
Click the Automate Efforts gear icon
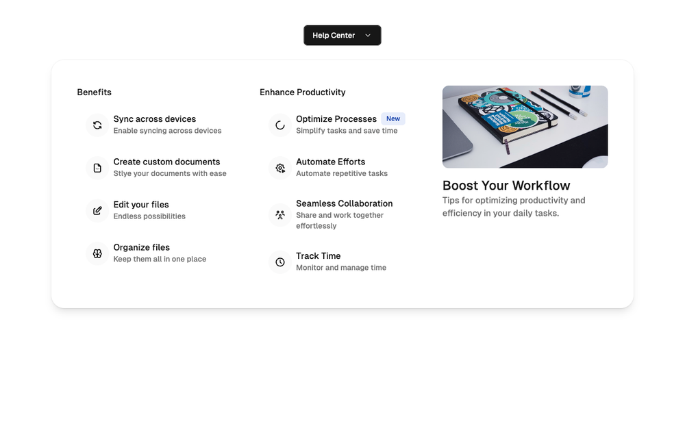pyautogui.click(x=280, y=168)
